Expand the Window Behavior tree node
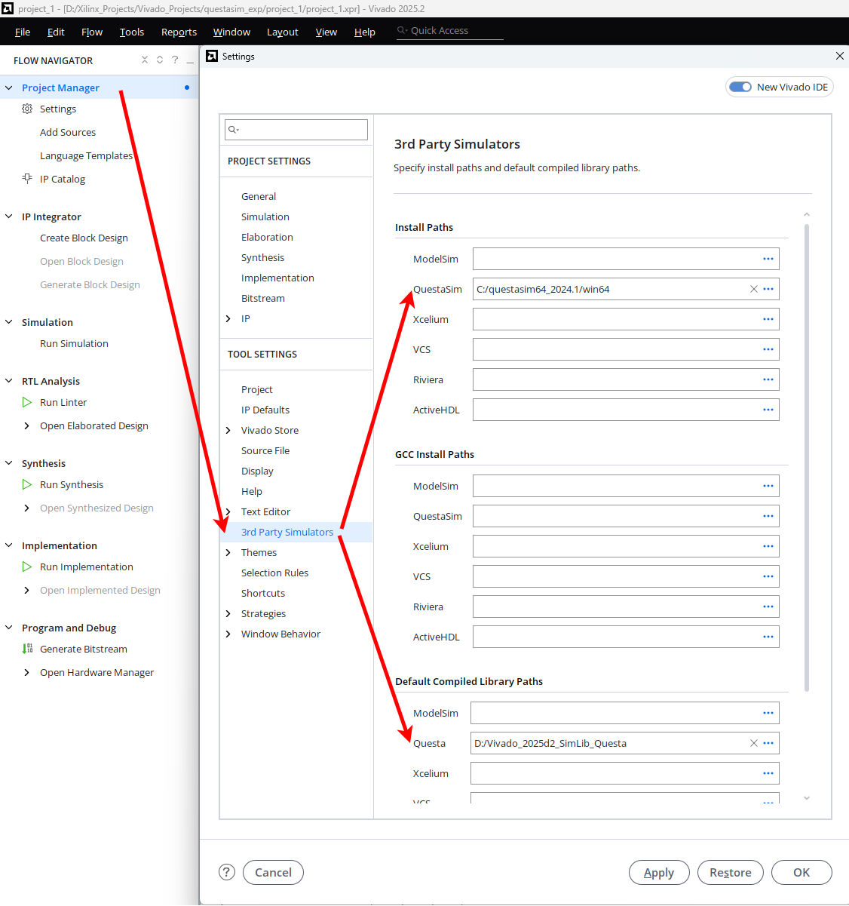The image size is (849, 906). [228, 634]
